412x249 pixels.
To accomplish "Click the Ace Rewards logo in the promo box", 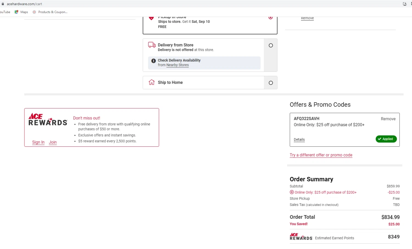I will [48, 120].
